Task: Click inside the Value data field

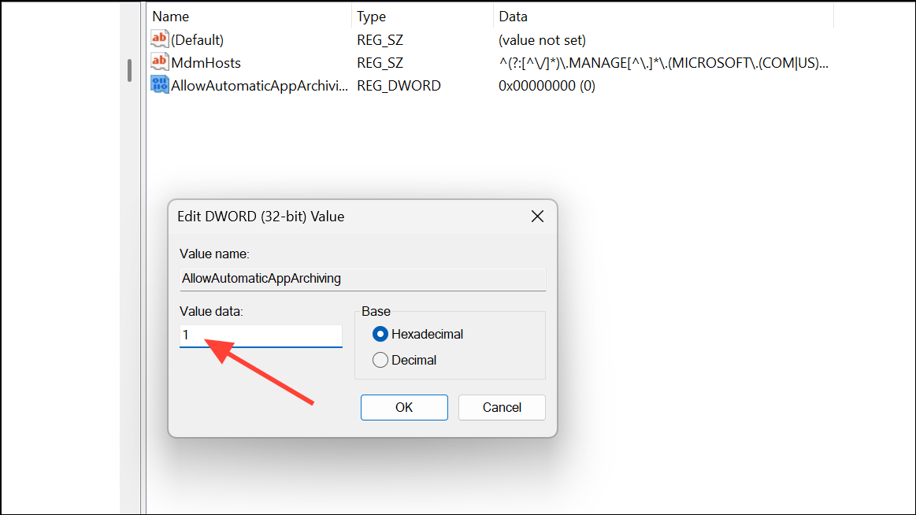Action: (260, 335)
